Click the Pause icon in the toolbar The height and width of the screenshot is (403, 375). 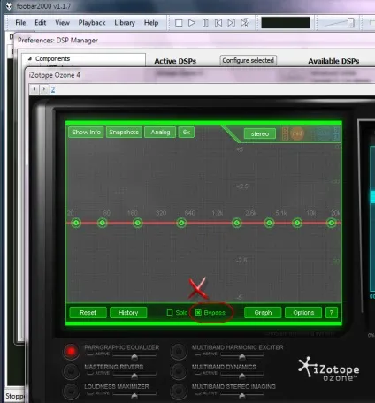[x=205, y=23]
